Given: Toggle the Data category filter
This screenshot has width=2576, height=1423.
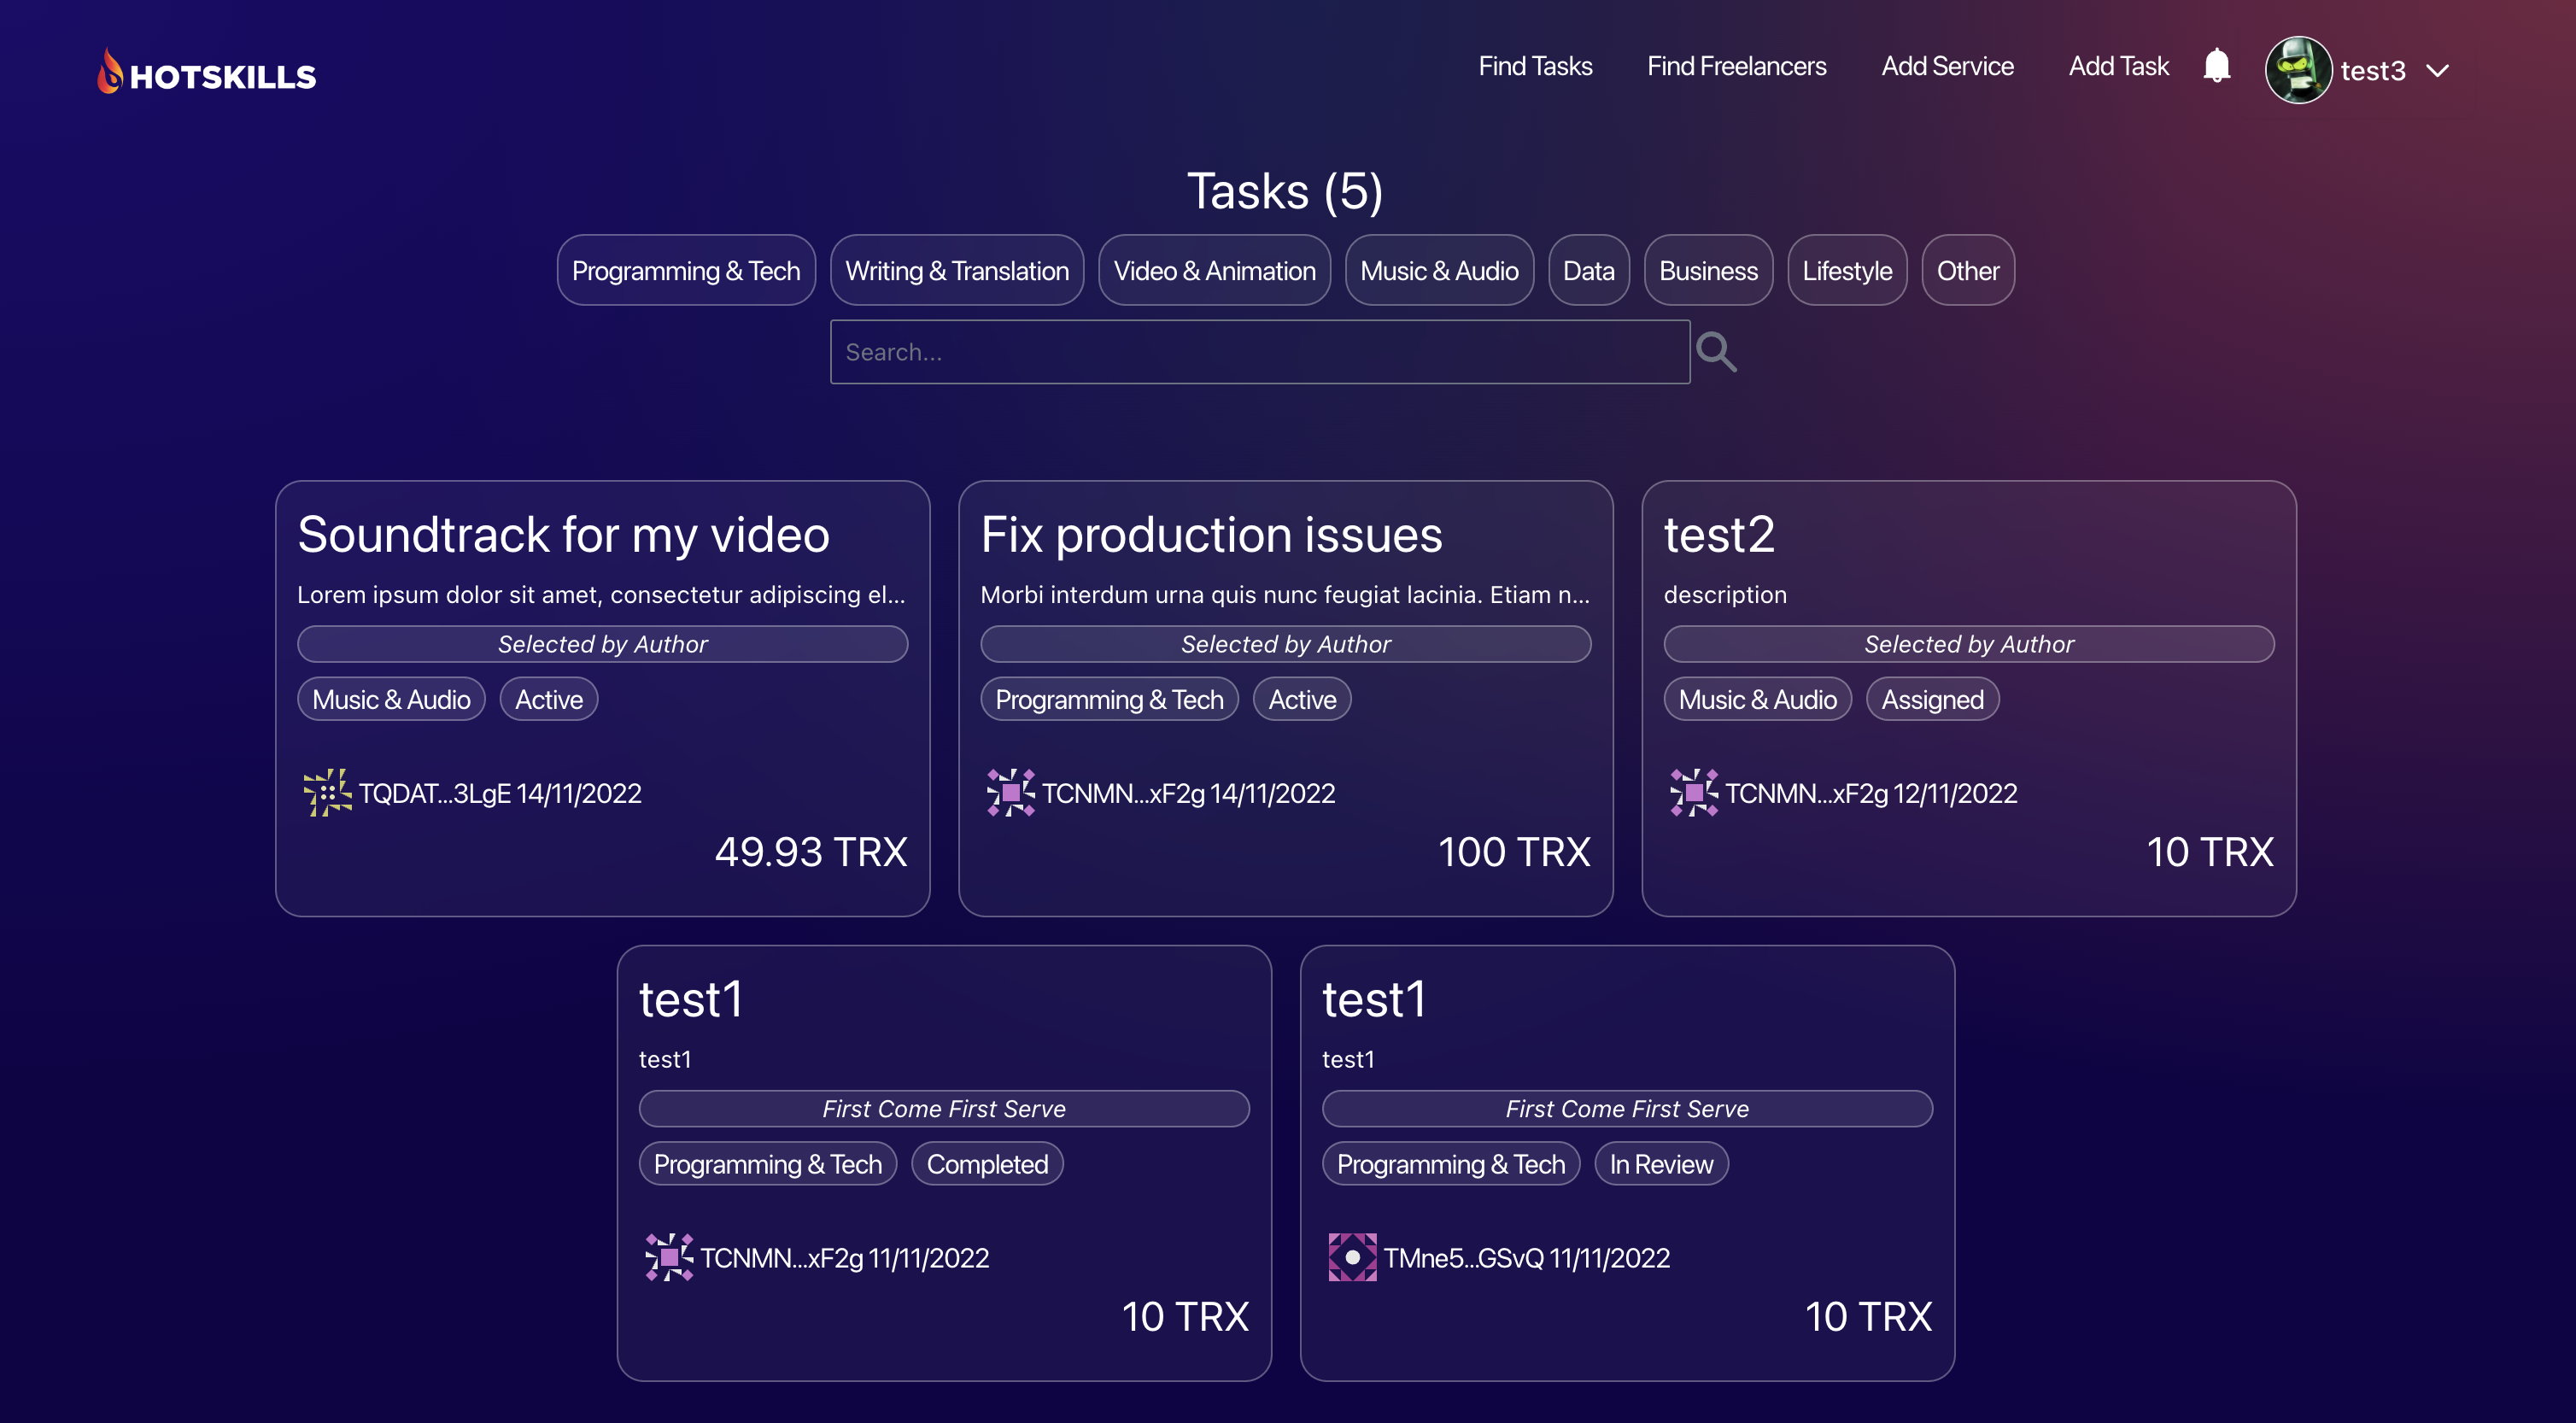Looking at the screenshot, I should click(1588, 271).
